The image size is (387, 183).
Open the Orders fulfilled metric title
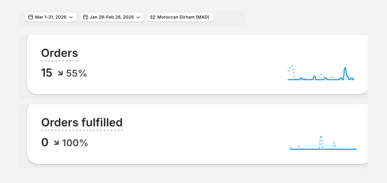click(82, 122)
